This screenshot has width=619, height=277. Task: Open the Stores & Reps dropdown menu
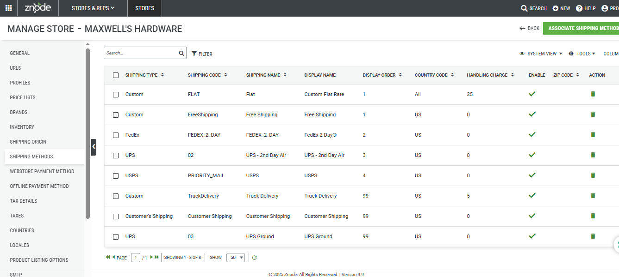click(x=93, y=8)
